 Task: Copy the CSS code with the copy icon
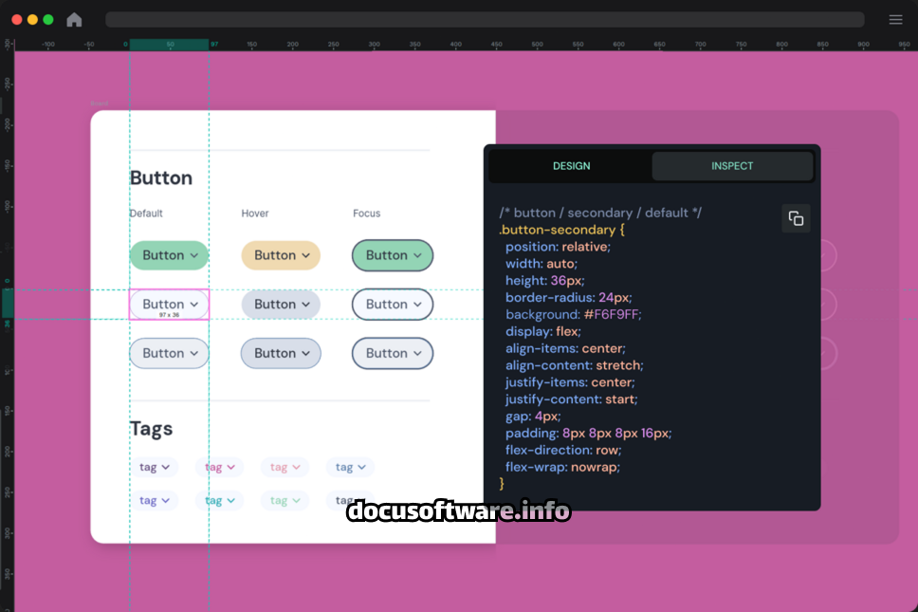coord(796,218)
